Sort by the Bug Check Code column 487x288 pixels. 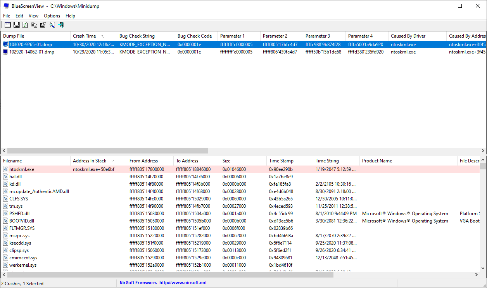pyautogui.click(x=197, y=36)
